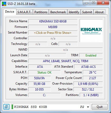This screenshot has width=111, height=113.
Task: Click the Volumes C: field
Action: click(44, 95)
